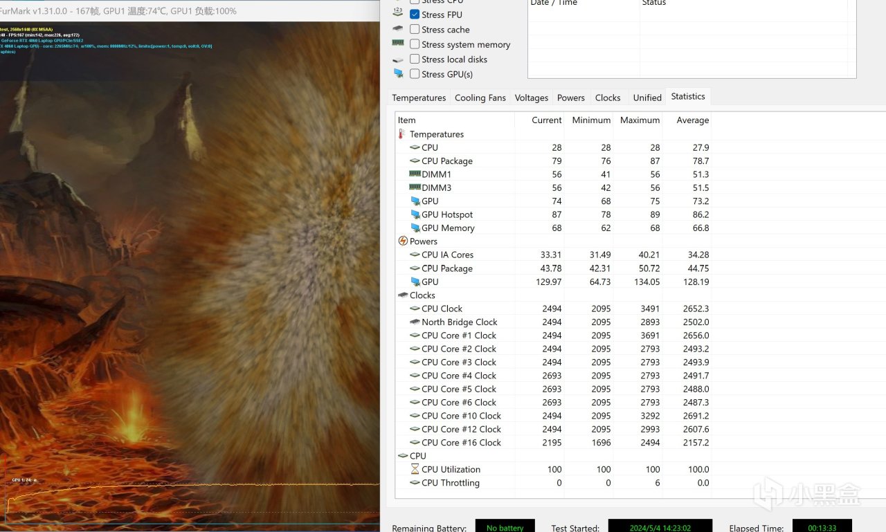
Task: Switch to the Temperatures tab
Action: [419, 98]
